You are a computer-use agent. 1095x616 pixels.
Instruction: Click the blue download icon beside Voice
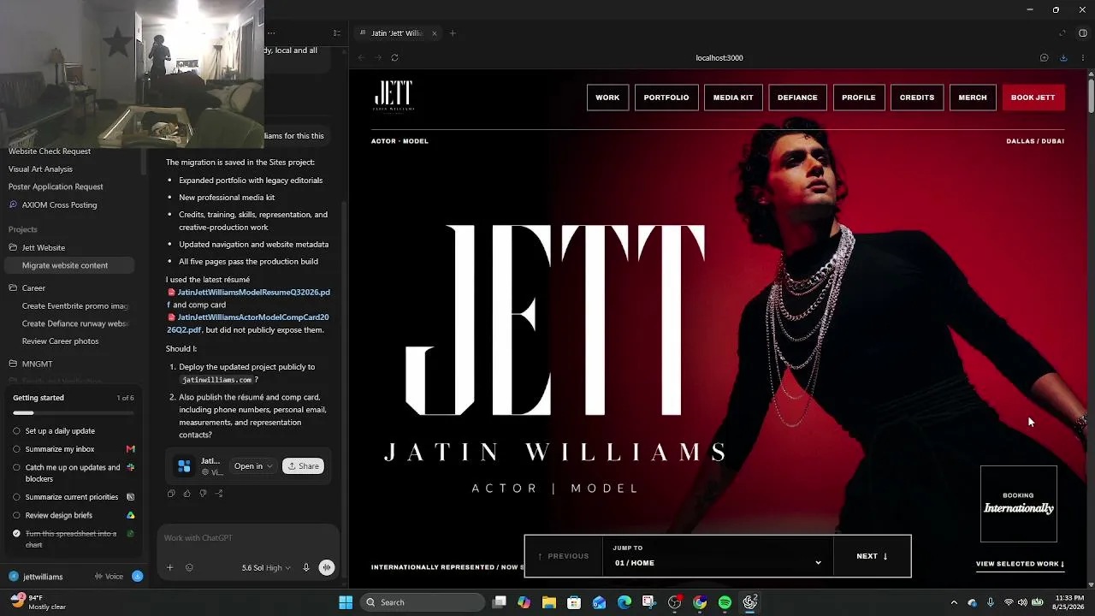137,577
